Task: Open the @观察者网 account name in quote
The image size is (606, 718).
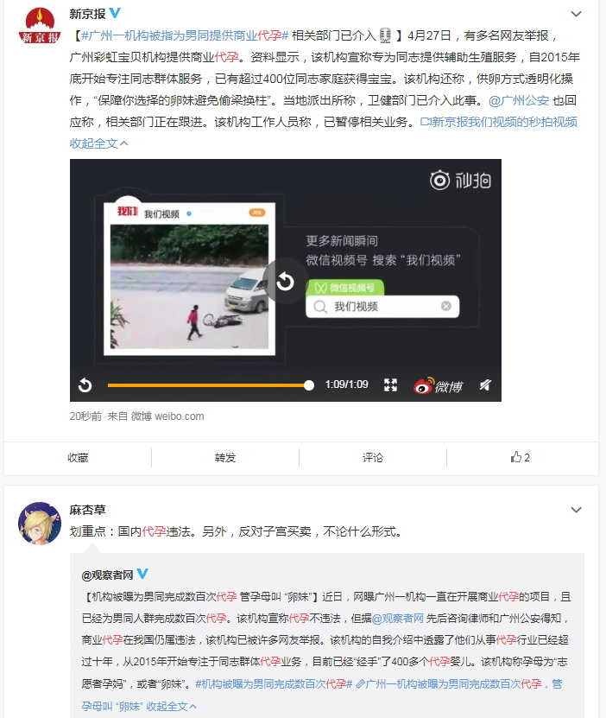Action: click(108, 575)
